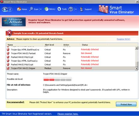Select the Trojan-PSW.Win32.Dripper row name

tap(23, 68)
